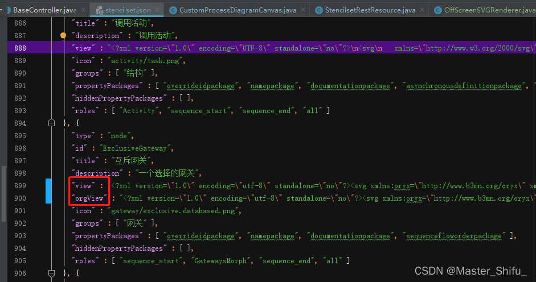Click "documentationpackage" on line 891
The width and height of the screenshot is (536, 282).
click(x=350, y=86)
